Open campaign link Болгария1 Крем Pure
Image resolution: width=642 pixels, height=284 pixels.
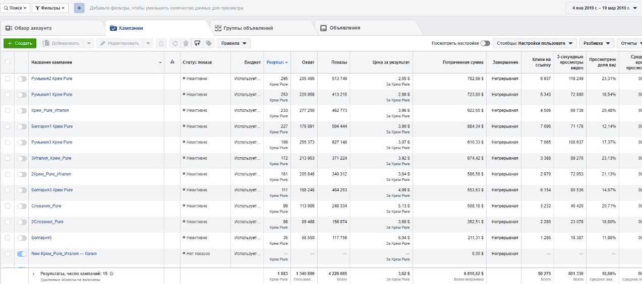pos(52,126)
